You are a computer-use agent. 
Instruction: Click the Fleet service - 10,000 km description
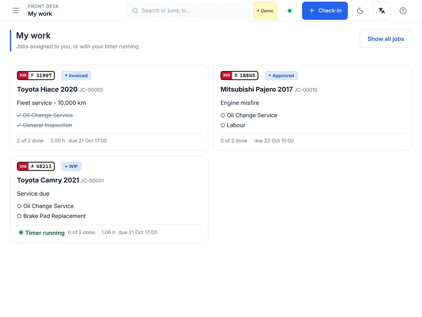point(51,103)
